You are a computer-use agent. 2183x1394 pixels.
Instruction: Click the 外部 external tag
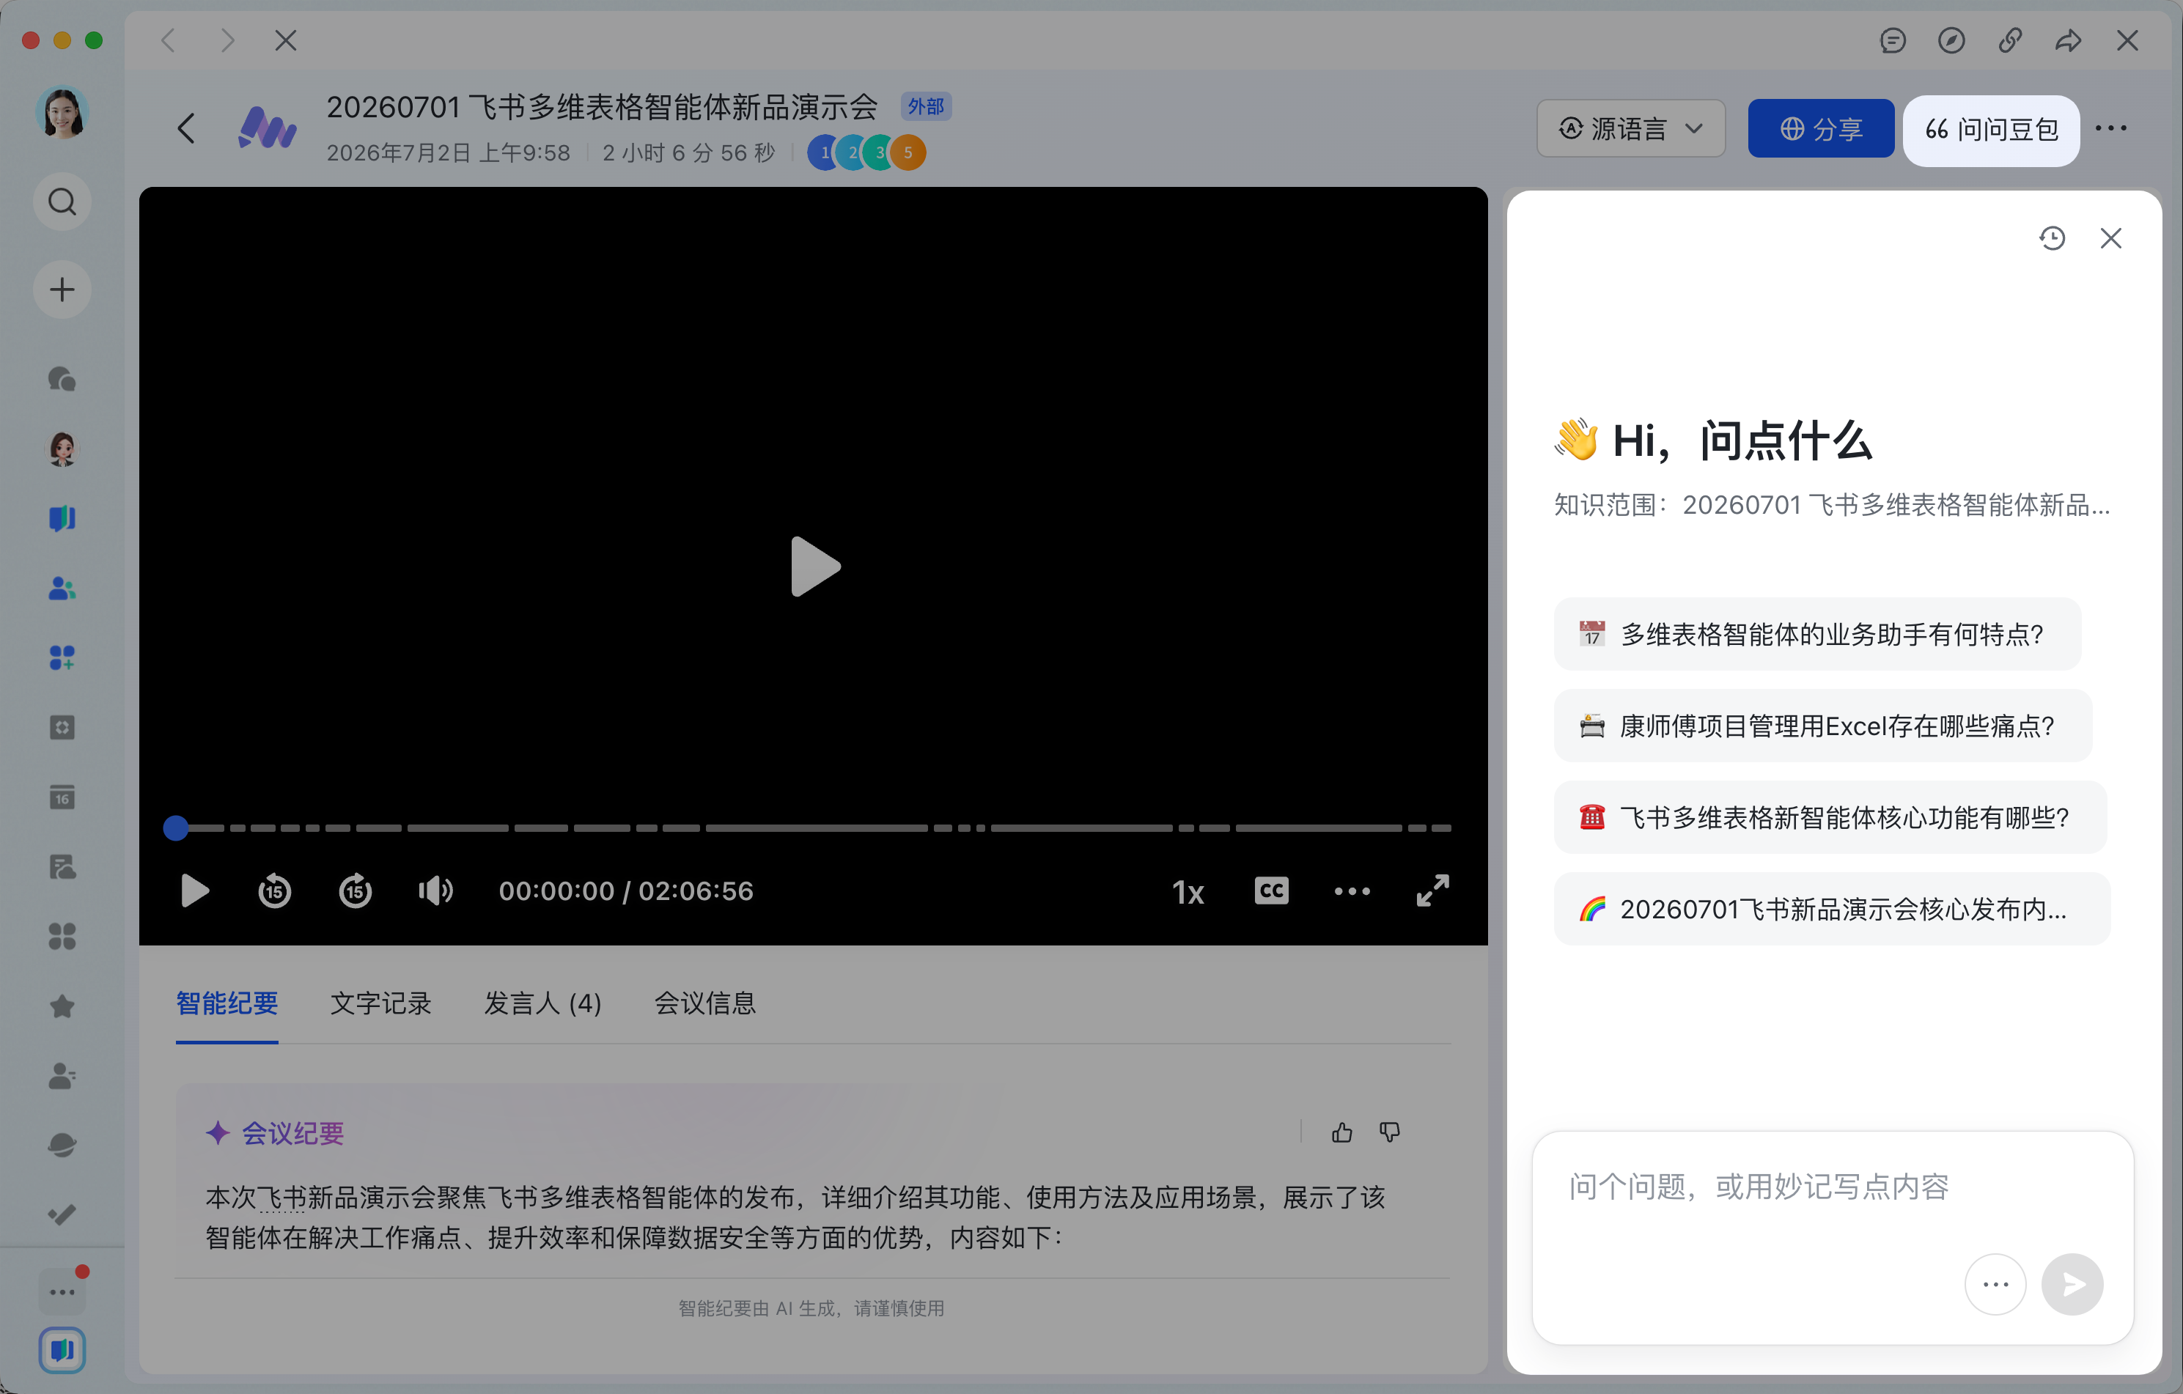[x=926, y=106]
